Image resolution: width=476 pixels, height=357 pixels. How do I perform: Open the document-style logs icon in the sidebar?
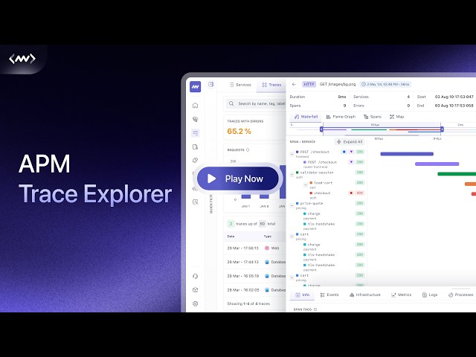coord(195,147)
